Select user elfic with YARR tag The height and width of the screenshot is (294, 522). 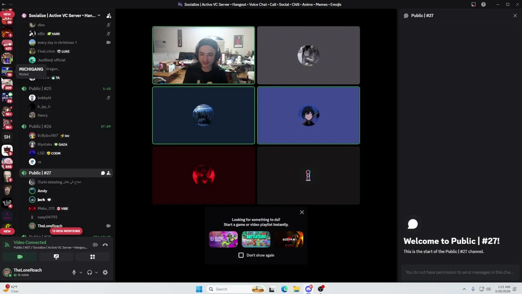(66, 34)
